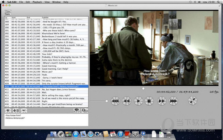Select row 407 '-Sorry.|-I work here!'
Image resolution: width=223 pixels, height=140 pixels.
click(x=46, y=78)
